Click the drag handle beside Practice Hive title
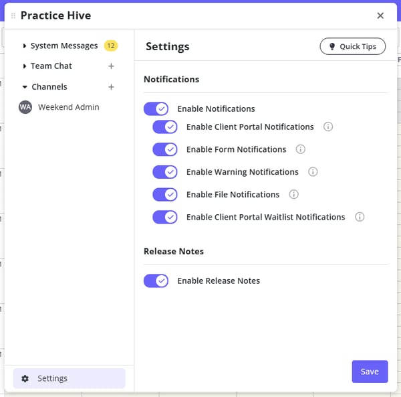Screen dimensions: 401x397 [x=13, y=15]
